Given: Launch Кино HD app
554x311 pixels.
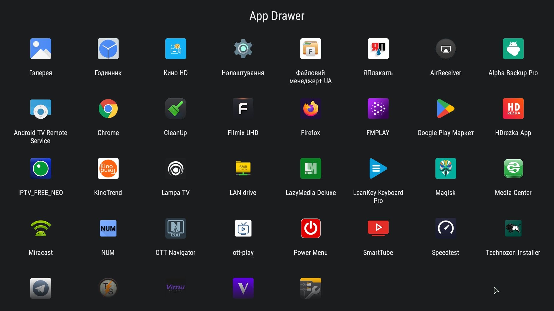Looking at the screenshot, I should point(176,49).
